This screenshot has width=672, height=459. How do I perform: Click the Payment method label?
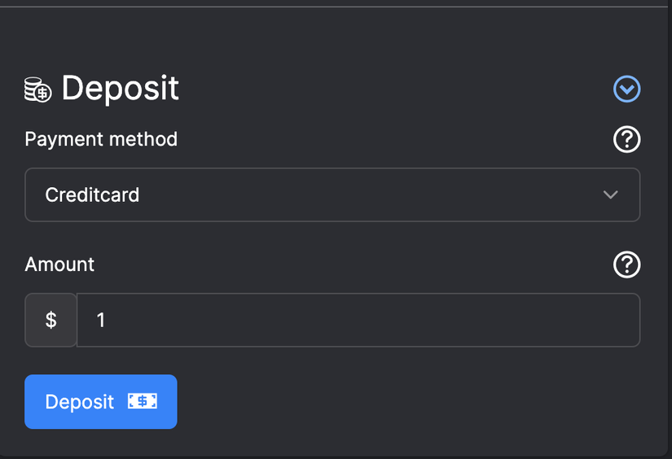tap(101, 139)
